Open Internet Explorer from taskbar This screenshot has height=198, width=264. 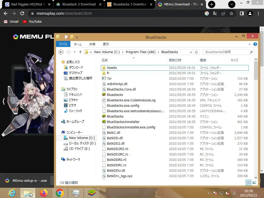tap(12, 193)
